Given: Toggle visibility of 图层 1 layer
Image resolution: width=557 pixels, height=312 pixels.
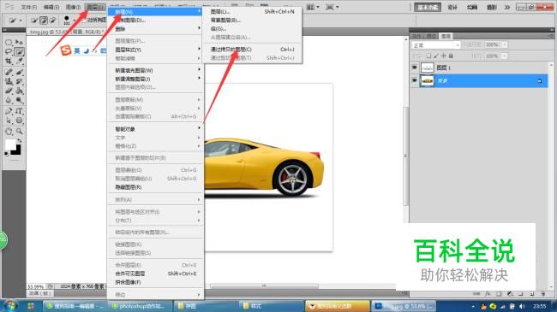Looking at the screenshot, I should [x=414, y=68].
